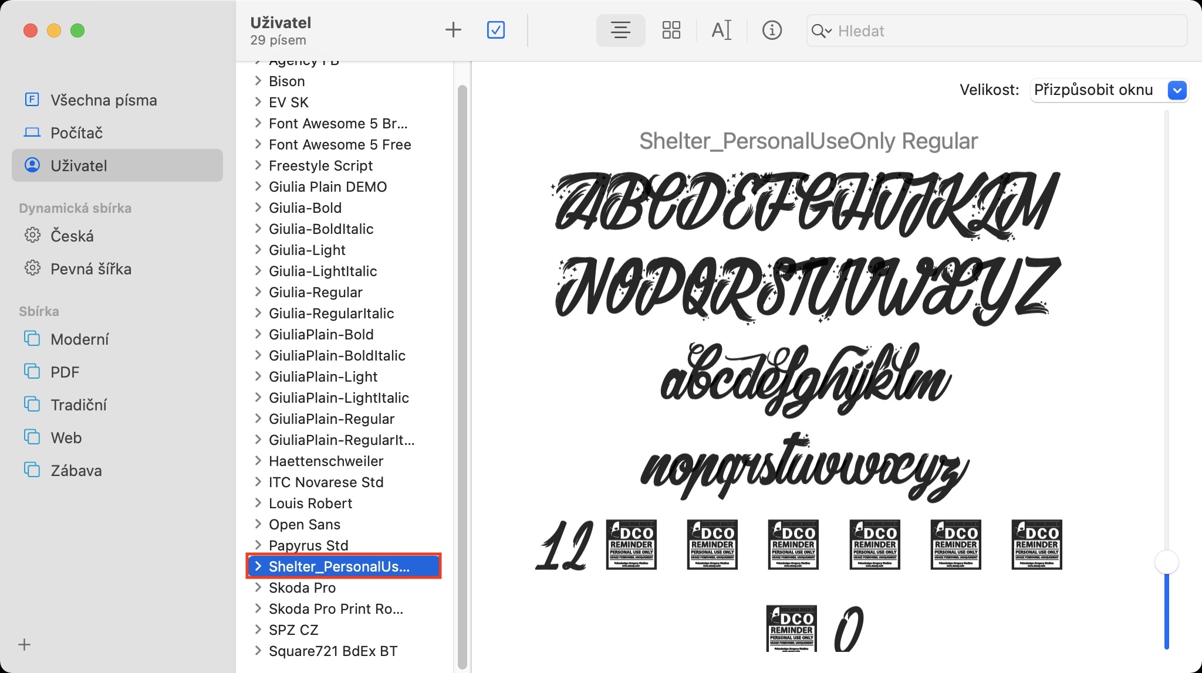Toggle the enable/disable font checkbox icon
The image size is (1202, 673).
pos(496,30)
